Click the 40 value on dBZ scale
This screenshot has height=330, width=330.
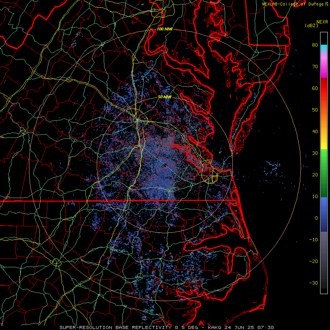(315, 132)
